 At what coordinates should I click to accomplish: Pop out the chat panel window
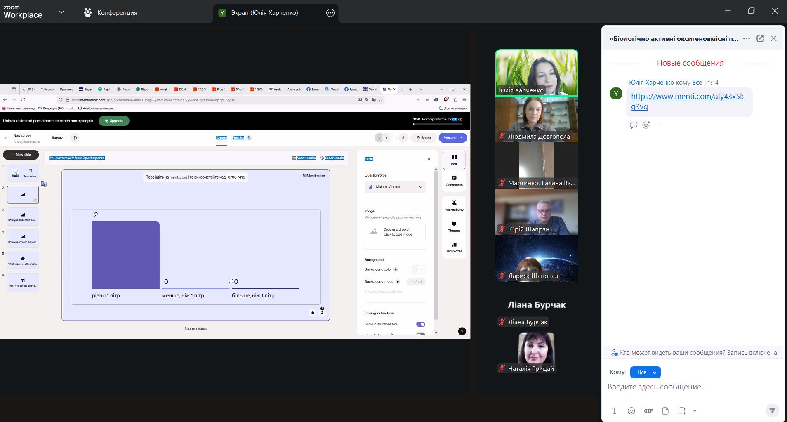tap(760, 38)
